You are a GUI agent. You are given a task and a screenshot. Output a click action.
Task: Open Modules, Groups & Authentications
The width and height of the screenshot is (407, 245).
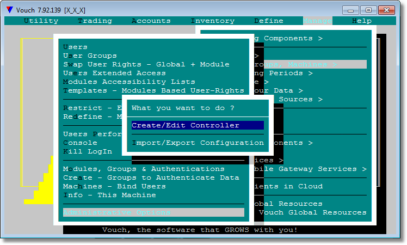pos(144,169)
